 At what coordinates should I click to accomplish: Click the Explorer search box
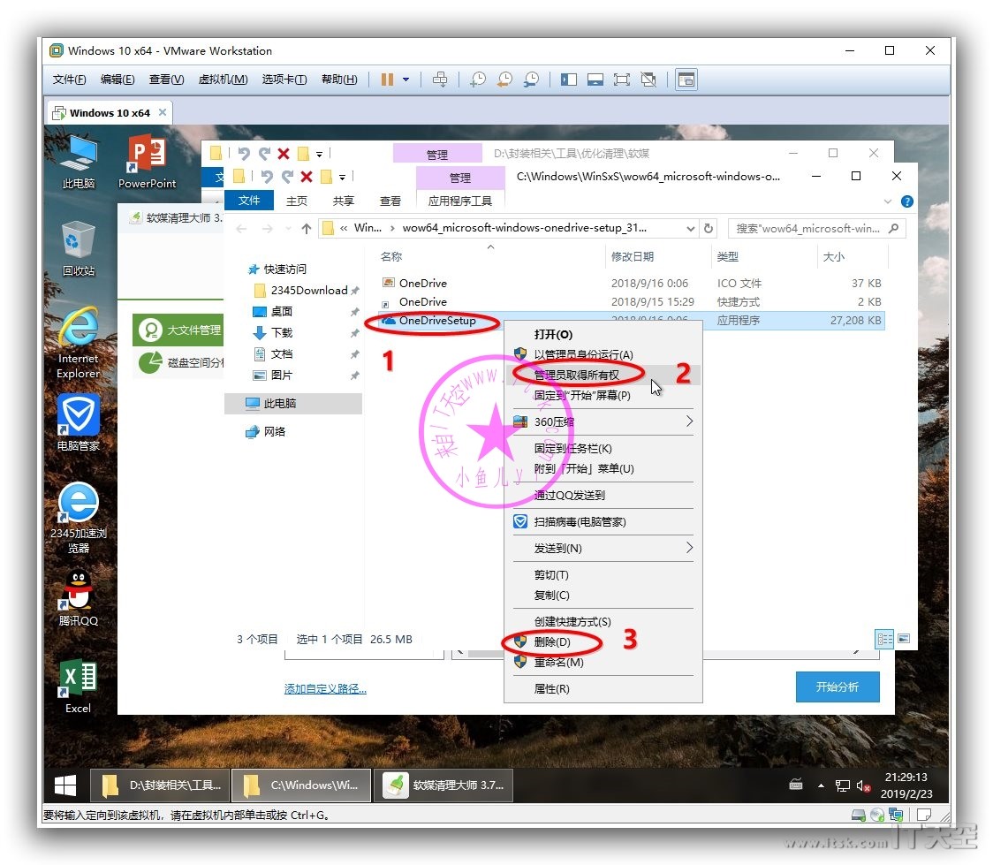point(816,229)
